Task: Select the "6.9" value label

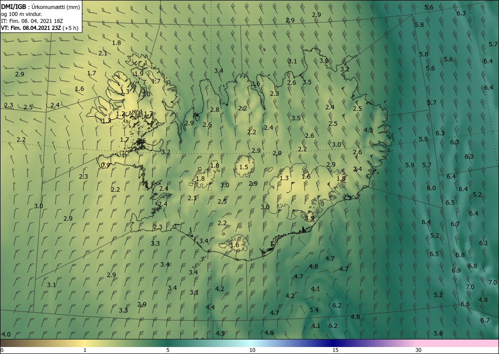Action: point(456,270)
